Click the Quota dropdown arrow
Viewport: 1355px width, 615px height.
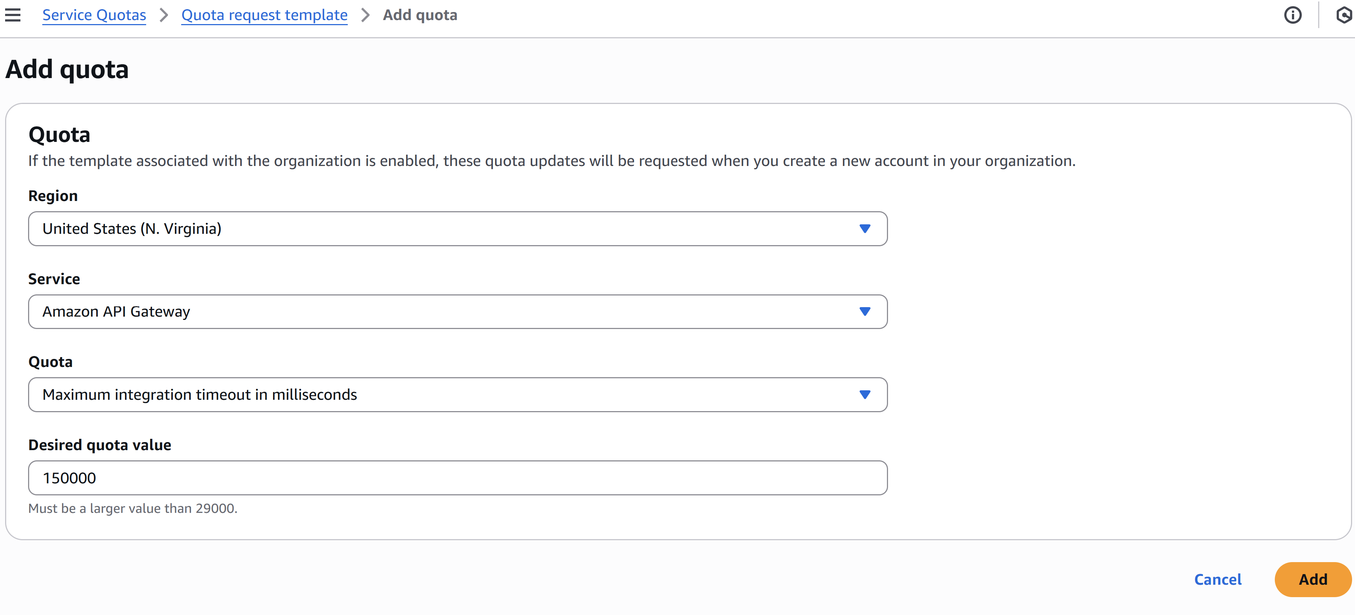point(865,394)
